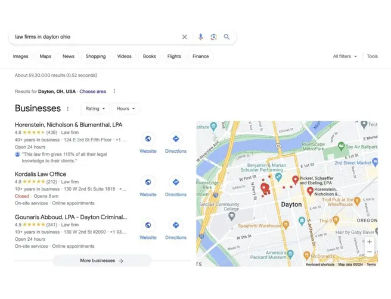
Task: Zoom in on the map
Action: pyautogui.click(x=370, y=242)
